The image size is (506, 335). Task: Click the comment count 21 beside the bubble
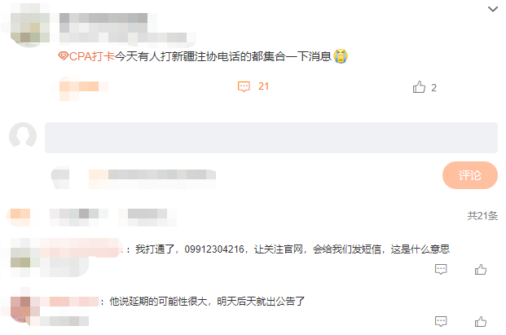pos(263,86)
